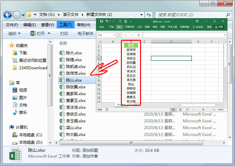Click the Page Layout view icon in Excel status bar
This screenshot has height=166, width=235.
180,110
